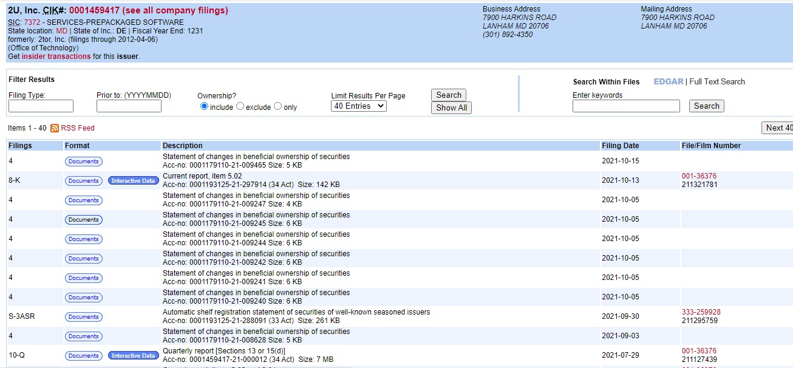The image size is (793, 368).
Task: Open file number 001-36376 for the 8-K
Action: click(699, 176)
